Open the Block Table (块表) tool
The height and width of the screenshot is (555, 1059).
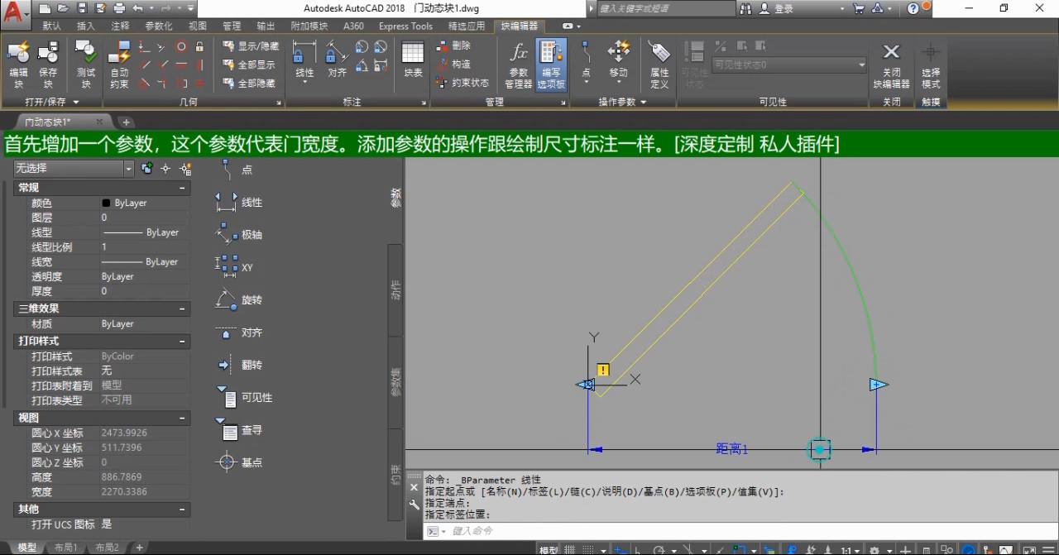click(413, 60)
